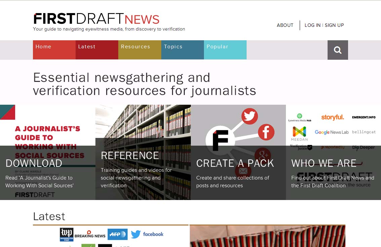Go to the About page link

[285, 25]
